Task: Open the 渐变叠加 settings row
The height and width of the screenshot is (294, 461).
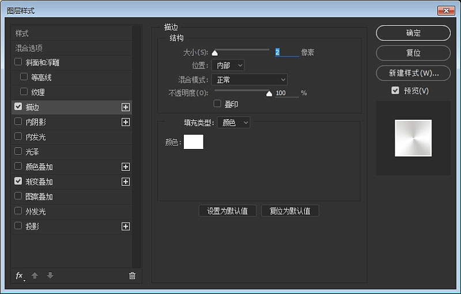Action: point(71,182)
